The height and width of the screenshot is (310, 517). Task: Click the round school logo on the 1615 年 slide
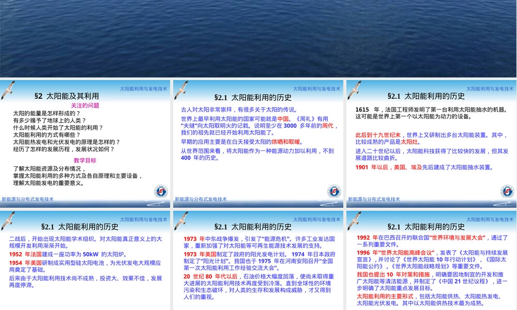[x=507, y=191]
